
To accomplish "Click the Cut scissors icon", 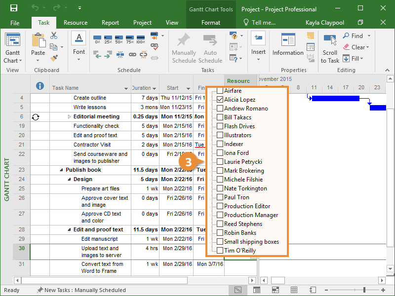I will (x=54, y=36).
